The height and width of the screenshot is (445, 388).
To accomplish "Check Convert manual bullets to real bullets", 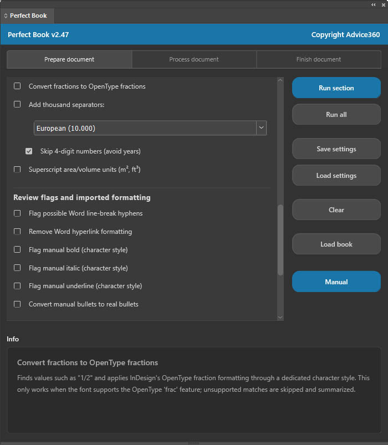I will click(17, 304).
